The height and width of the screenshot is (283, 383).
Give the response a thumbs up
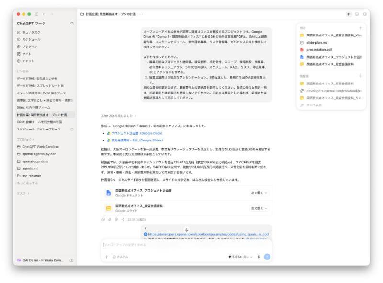(x=110, y=219)
